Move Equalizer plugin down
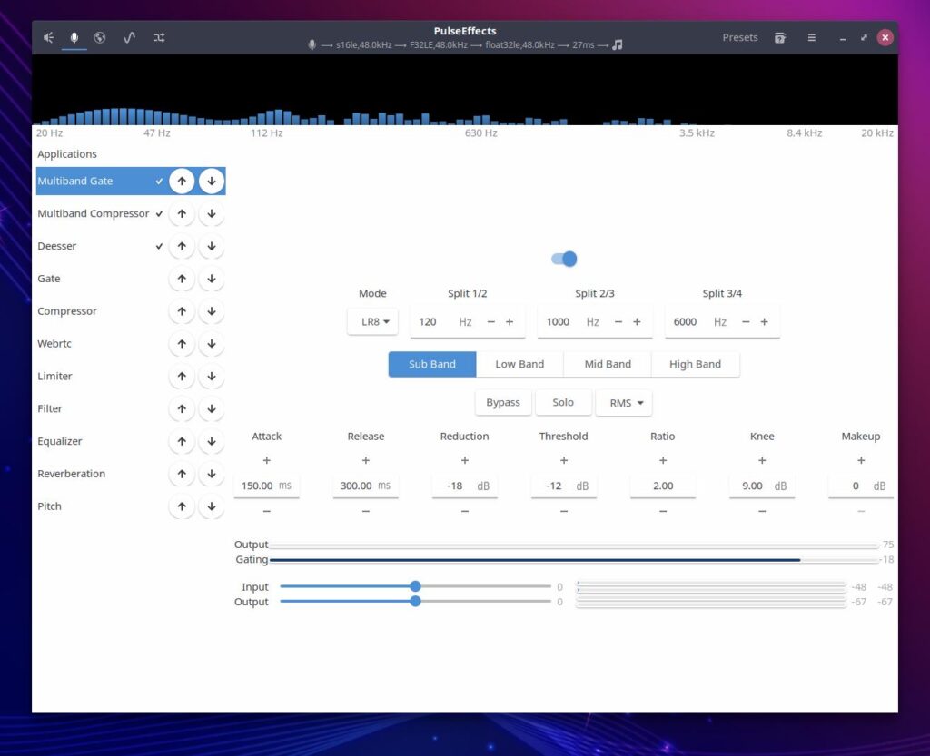The height and width of the screenshot is (756, 930). pyautogui.click(x=211, y=442)
